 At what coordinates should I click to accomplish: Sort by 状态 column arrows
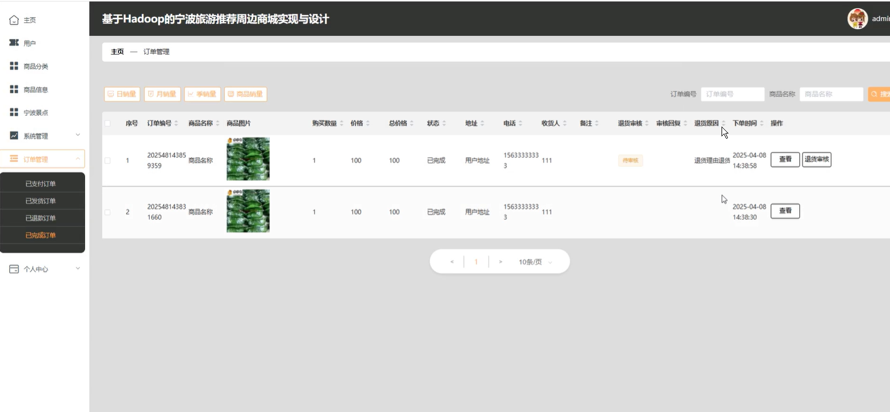tap(444, 124)
